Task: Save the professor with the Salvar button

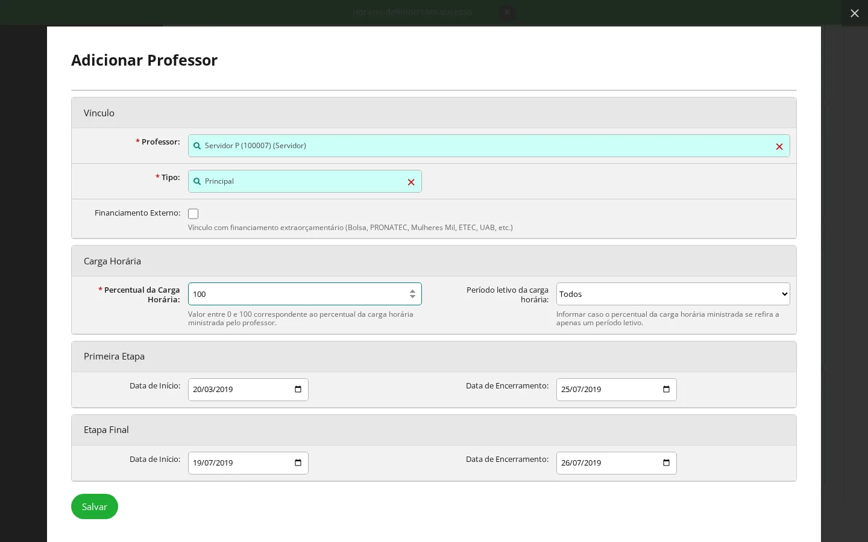Action: (x=95, y=506)
